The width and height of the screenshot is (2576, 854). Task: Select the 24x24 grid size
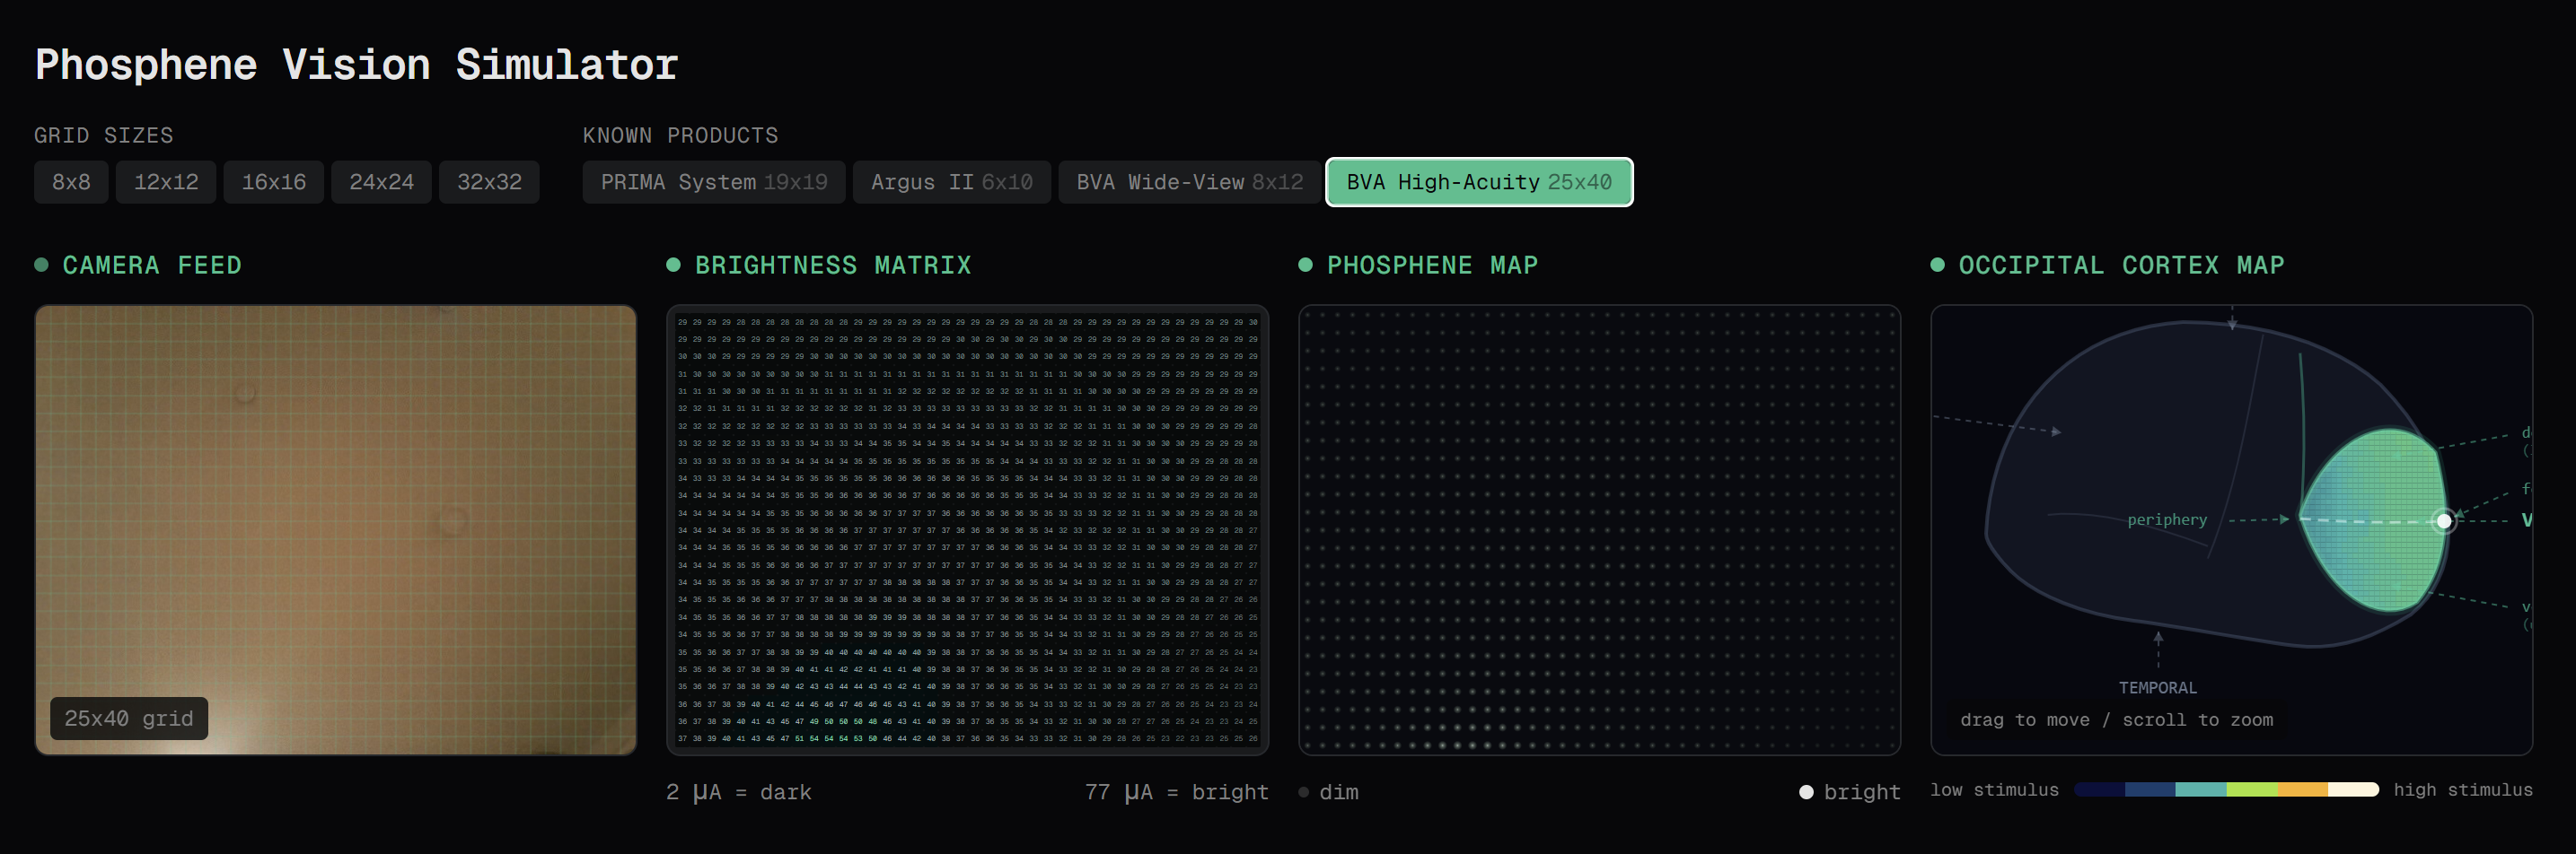pos(381,182)
